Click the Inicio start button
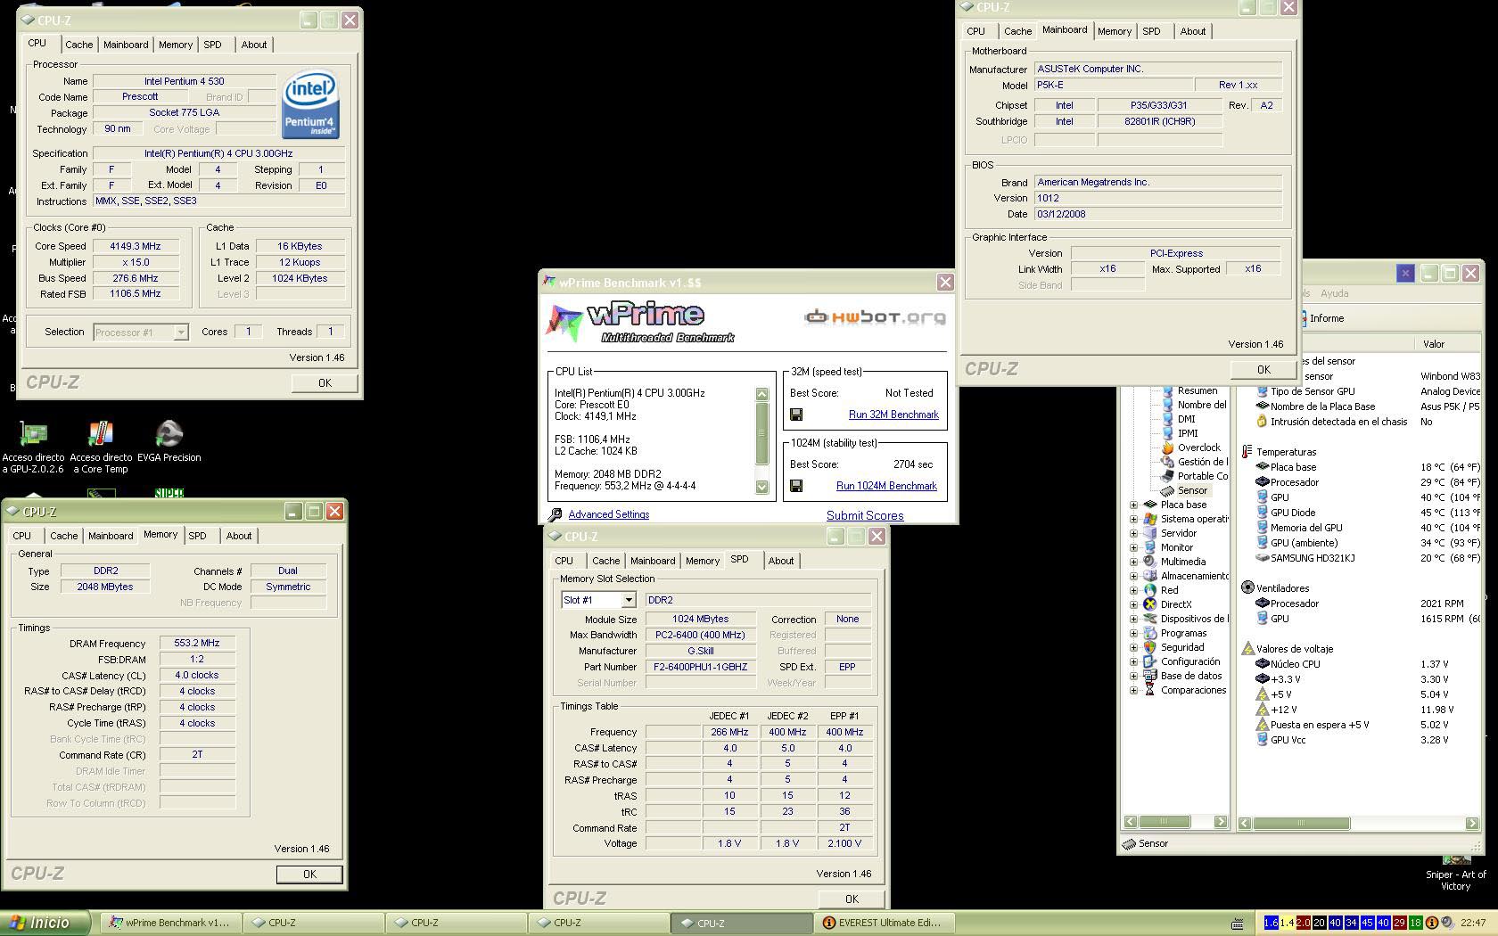 click(x=45, y=923)
